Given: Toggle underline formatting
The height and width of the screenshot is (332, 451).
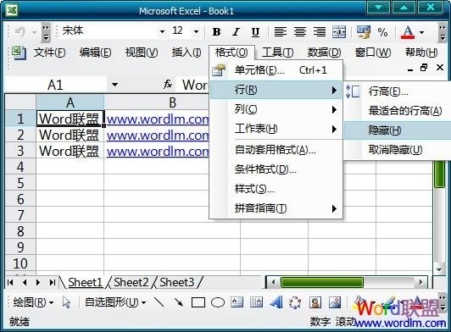Looking at the screenshot, I should point(255,31).
